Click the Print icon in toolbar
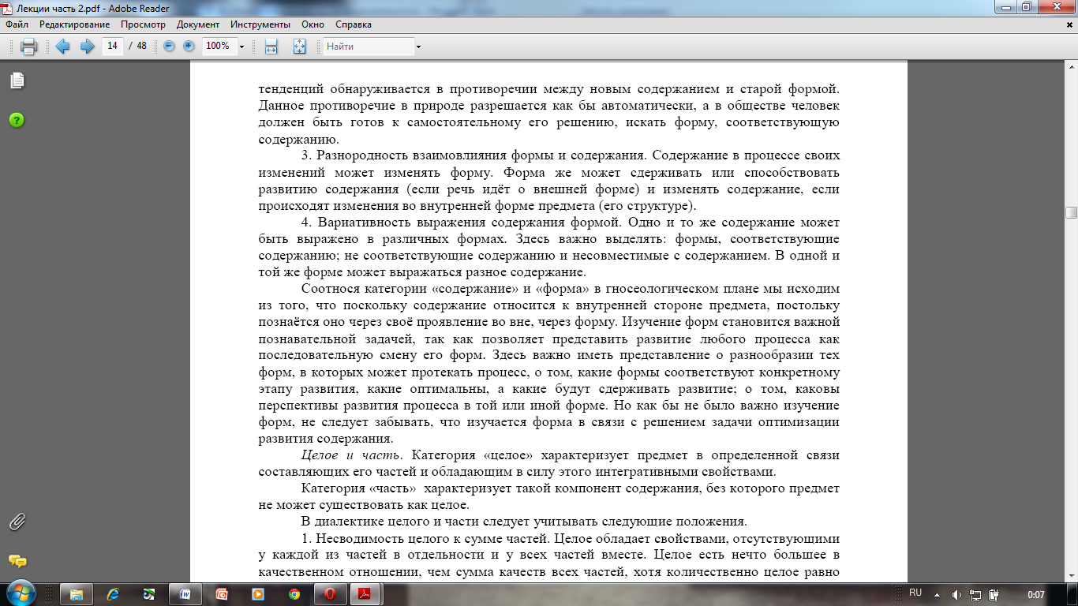 (x=28, y=47)
